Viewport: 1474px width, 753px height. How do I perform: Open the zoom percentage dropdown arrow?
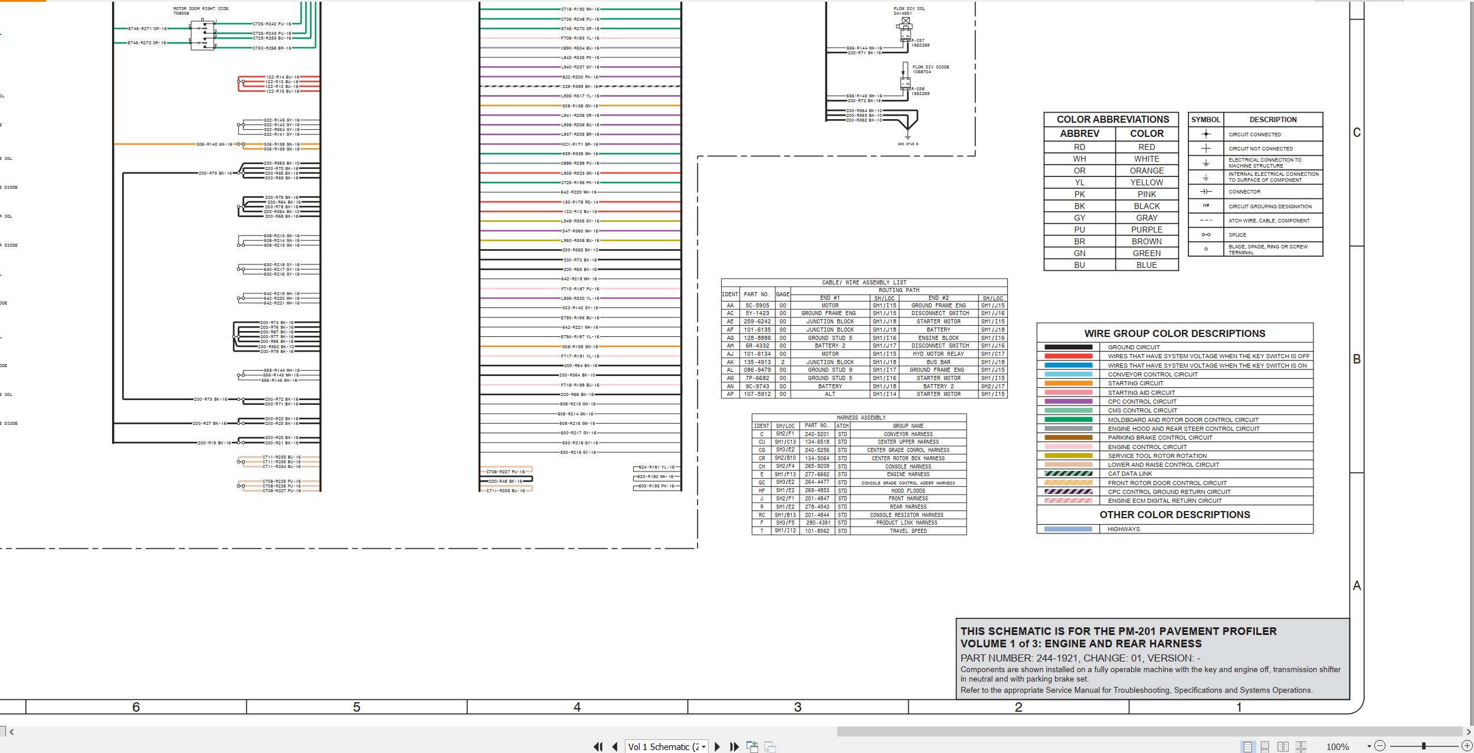[1369, 747]
